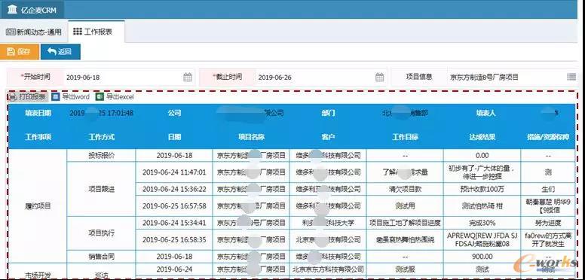Click the 达成结果 column header
Image resolution: width=585 pixels, height=280 pixels.
point(482,137)
